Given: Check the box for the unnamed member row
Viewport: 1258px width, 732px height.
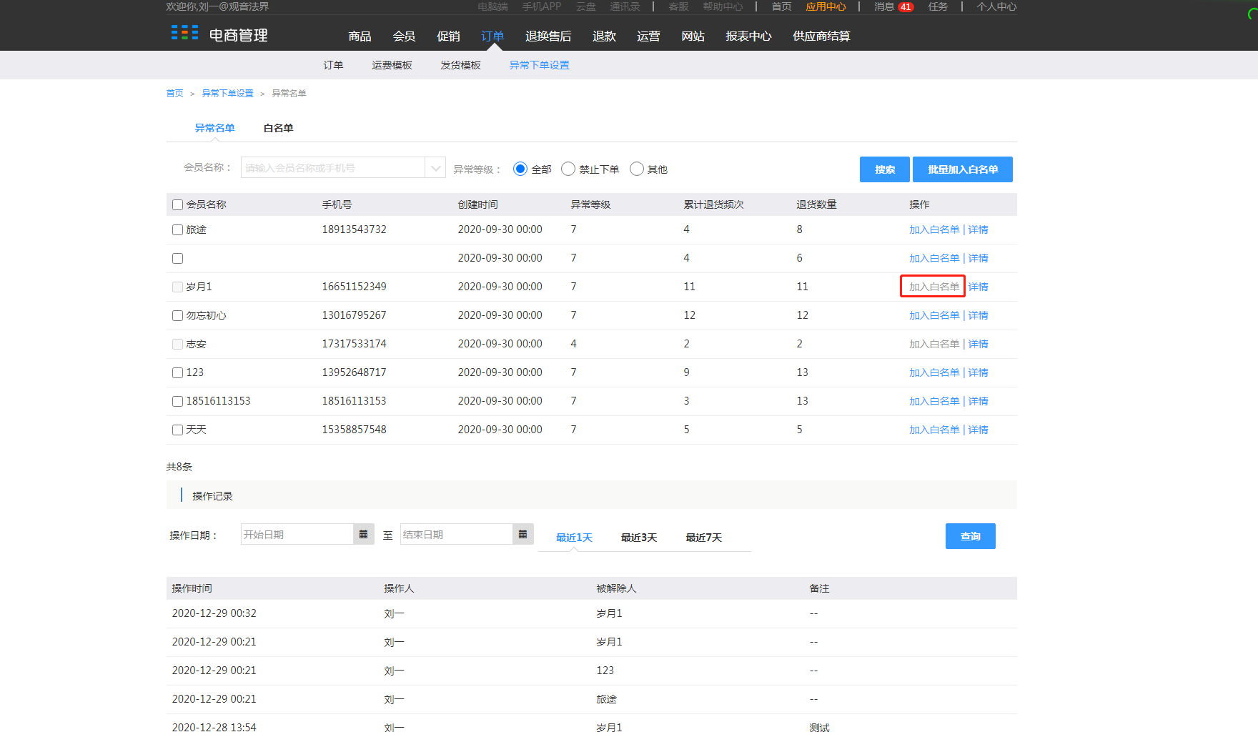Looking at the screenshot, I should pyautogui.click(x=177, y=259).
